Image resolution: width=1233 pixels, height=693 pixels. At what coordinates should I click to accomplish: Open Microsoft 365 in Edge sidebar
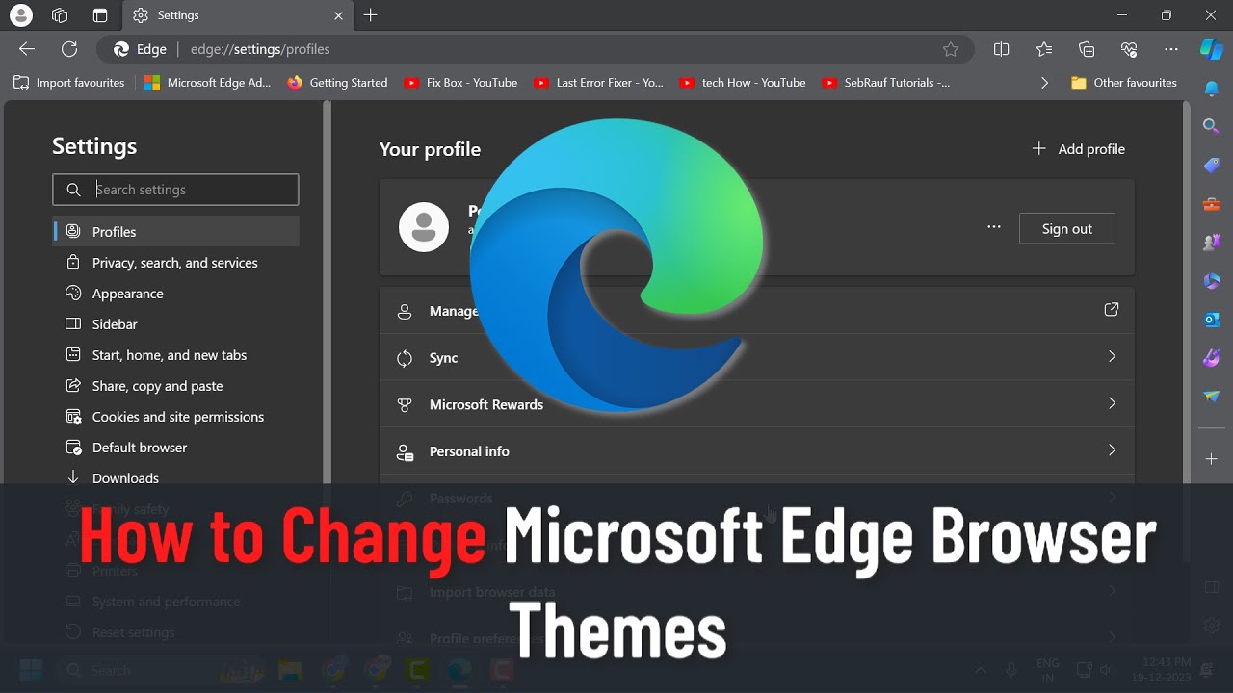(x=1212, y=281)
